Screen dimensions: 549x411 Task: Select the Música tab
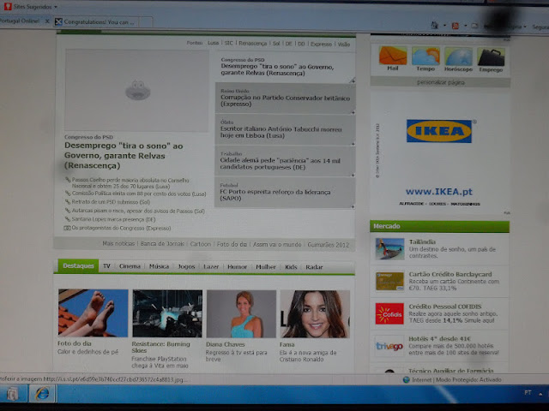pos(159,266)
